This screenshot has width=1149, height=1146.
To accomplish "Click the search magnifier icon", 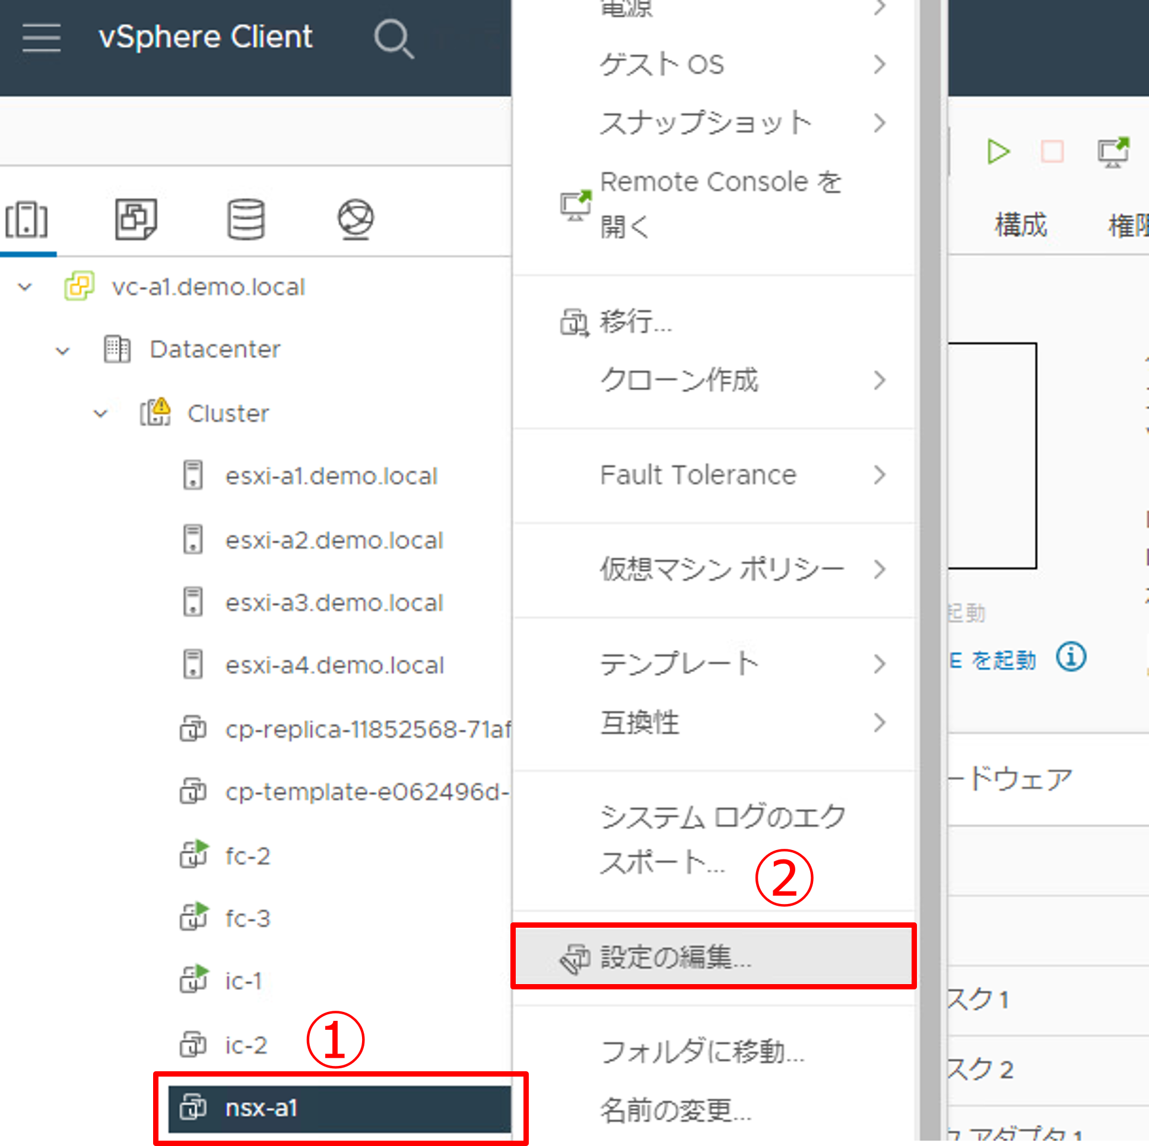I will tap(393, 39).
